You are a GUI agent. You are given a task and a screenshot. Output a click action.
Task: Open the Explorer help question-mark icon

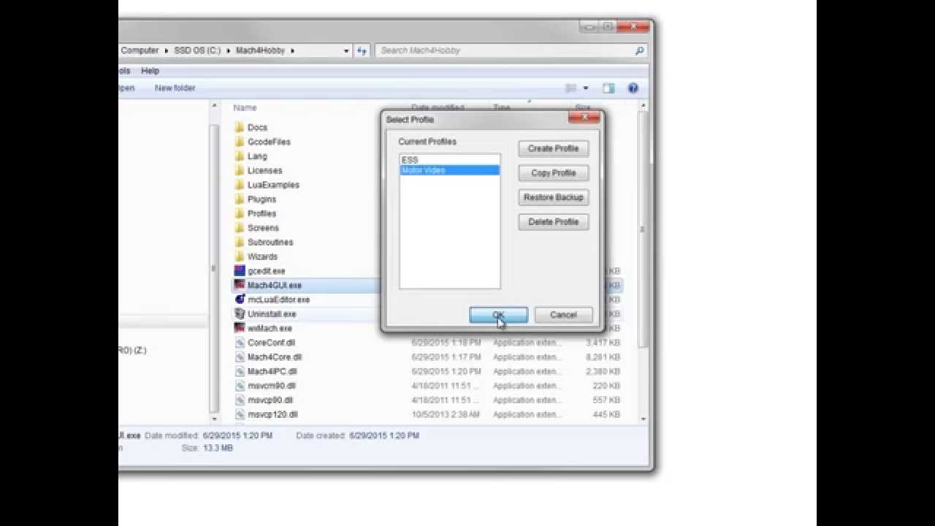633,88
